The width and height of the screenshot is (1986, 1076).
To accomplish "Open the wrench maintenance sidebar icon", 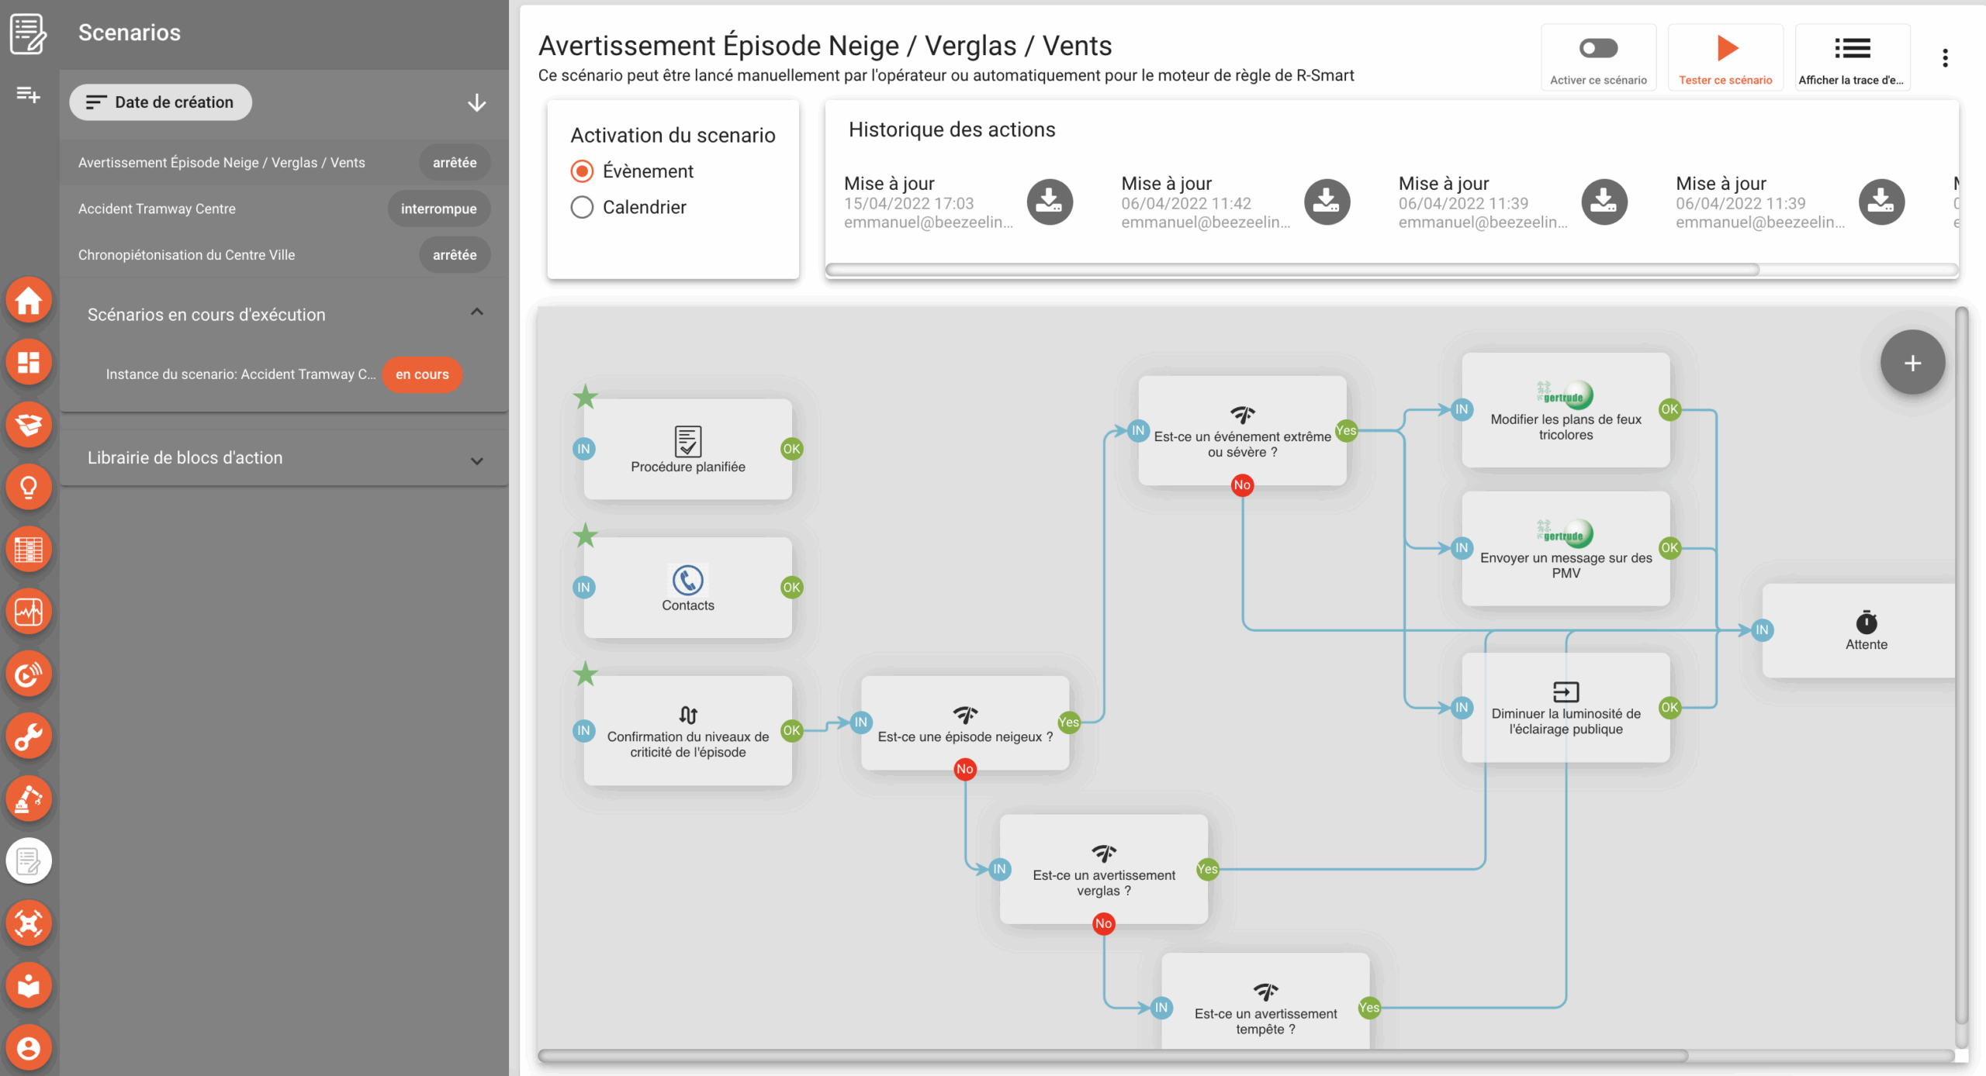I will [x=29, y=736].
